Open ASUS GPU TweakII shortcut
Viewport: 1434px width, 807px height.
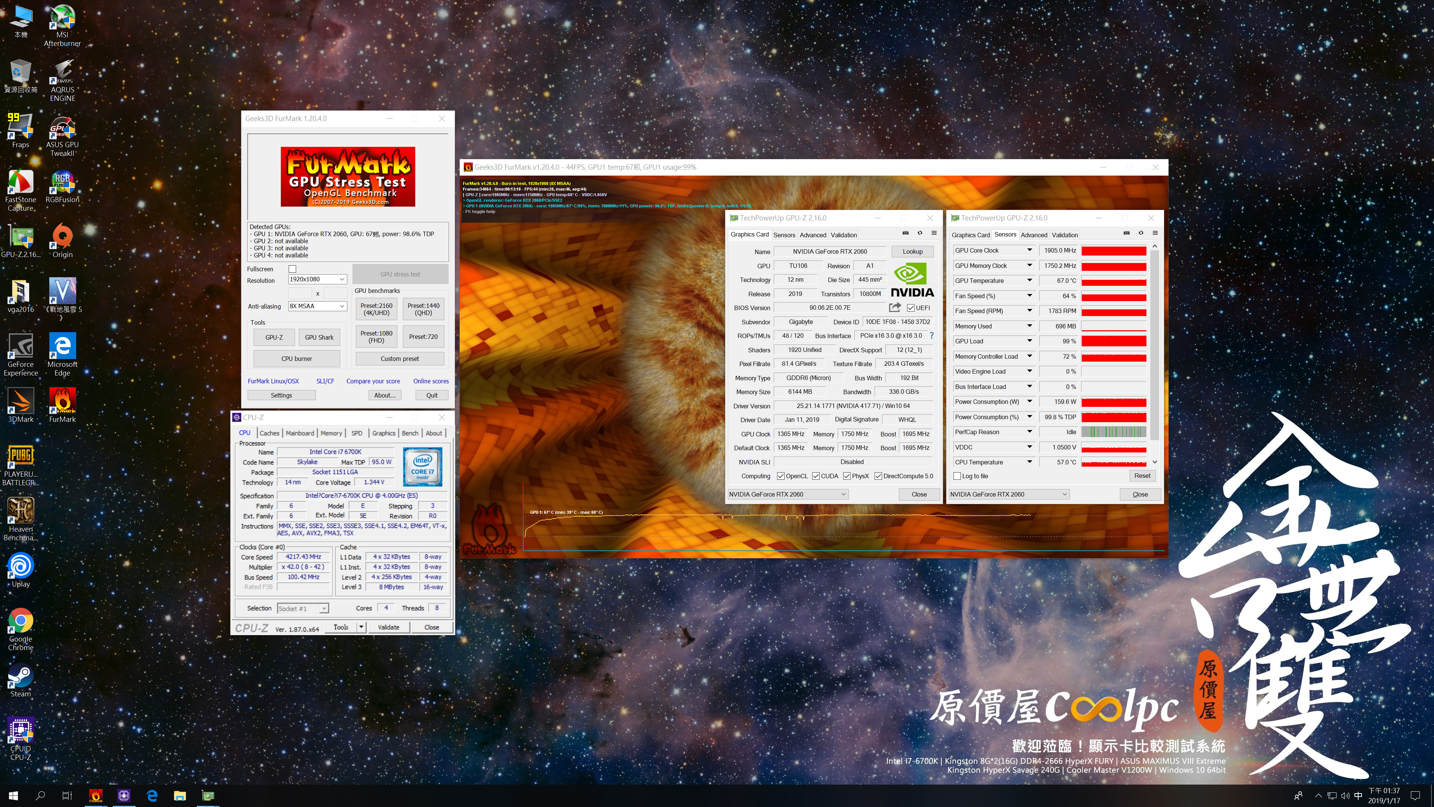click(x=62, y=136)
